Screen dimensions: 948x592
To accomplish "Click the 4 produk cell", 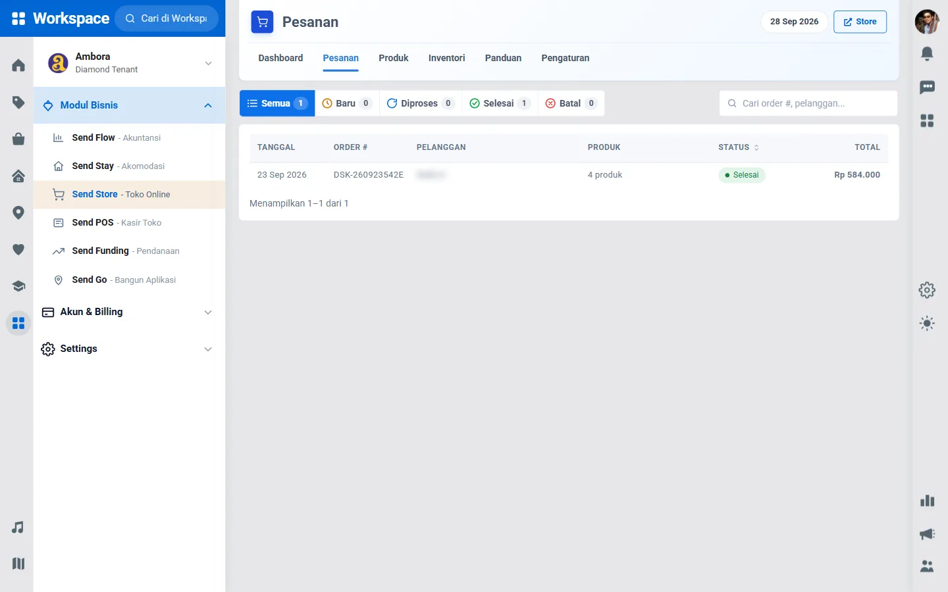I will point(605,175).
